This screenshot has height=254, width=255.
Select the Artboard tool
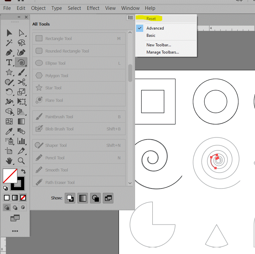click(x=9, y=151)
